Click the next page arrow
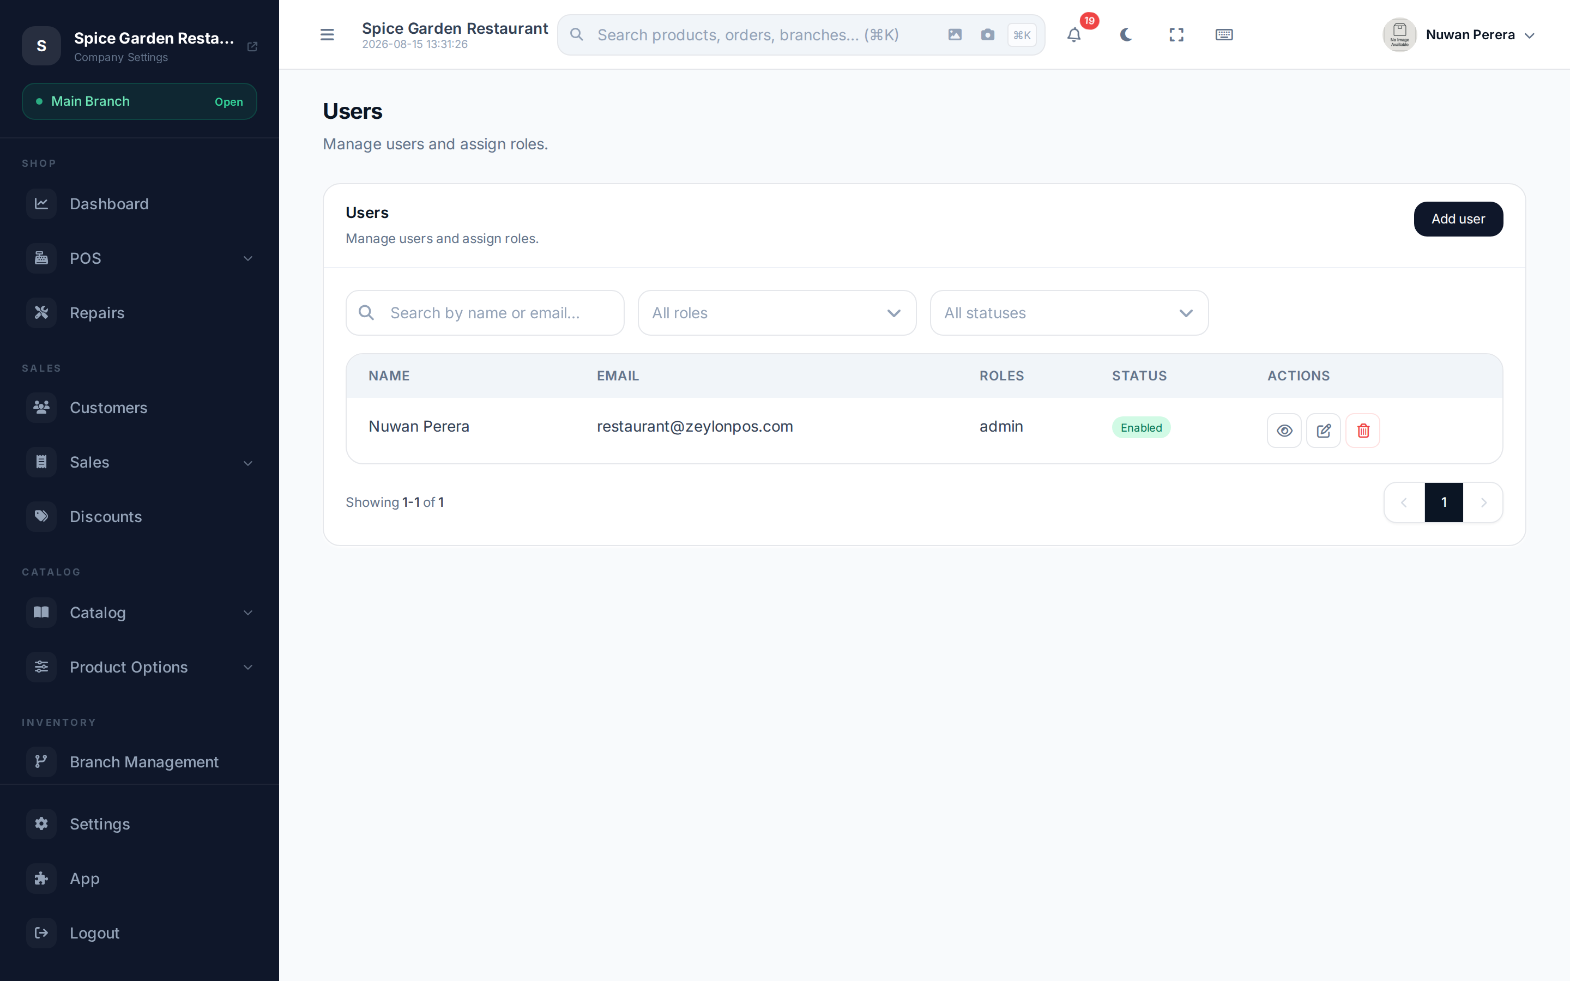This screenshot has width=1570, height=981. point(1483,502)
